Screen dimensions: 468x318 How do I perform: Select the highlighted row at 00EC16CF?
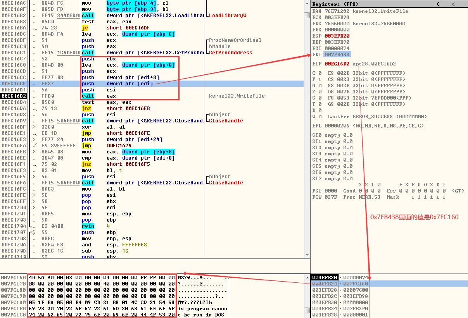(x=152, y=83)
